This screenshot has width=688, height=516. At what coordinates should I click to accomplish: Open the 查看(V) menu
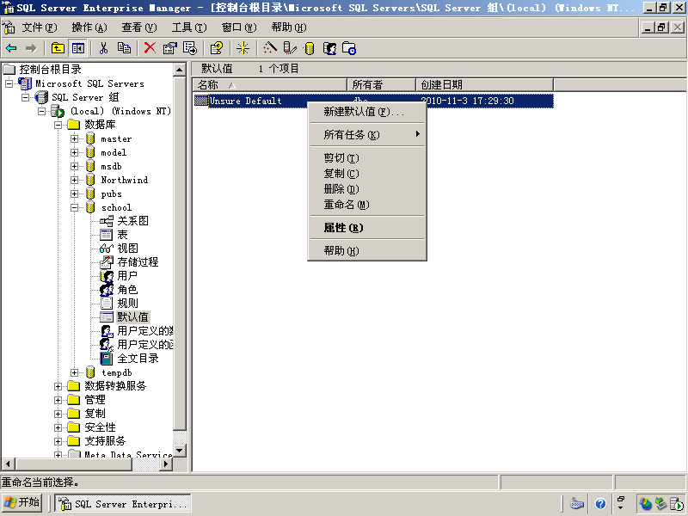click(x=139, y=28)
